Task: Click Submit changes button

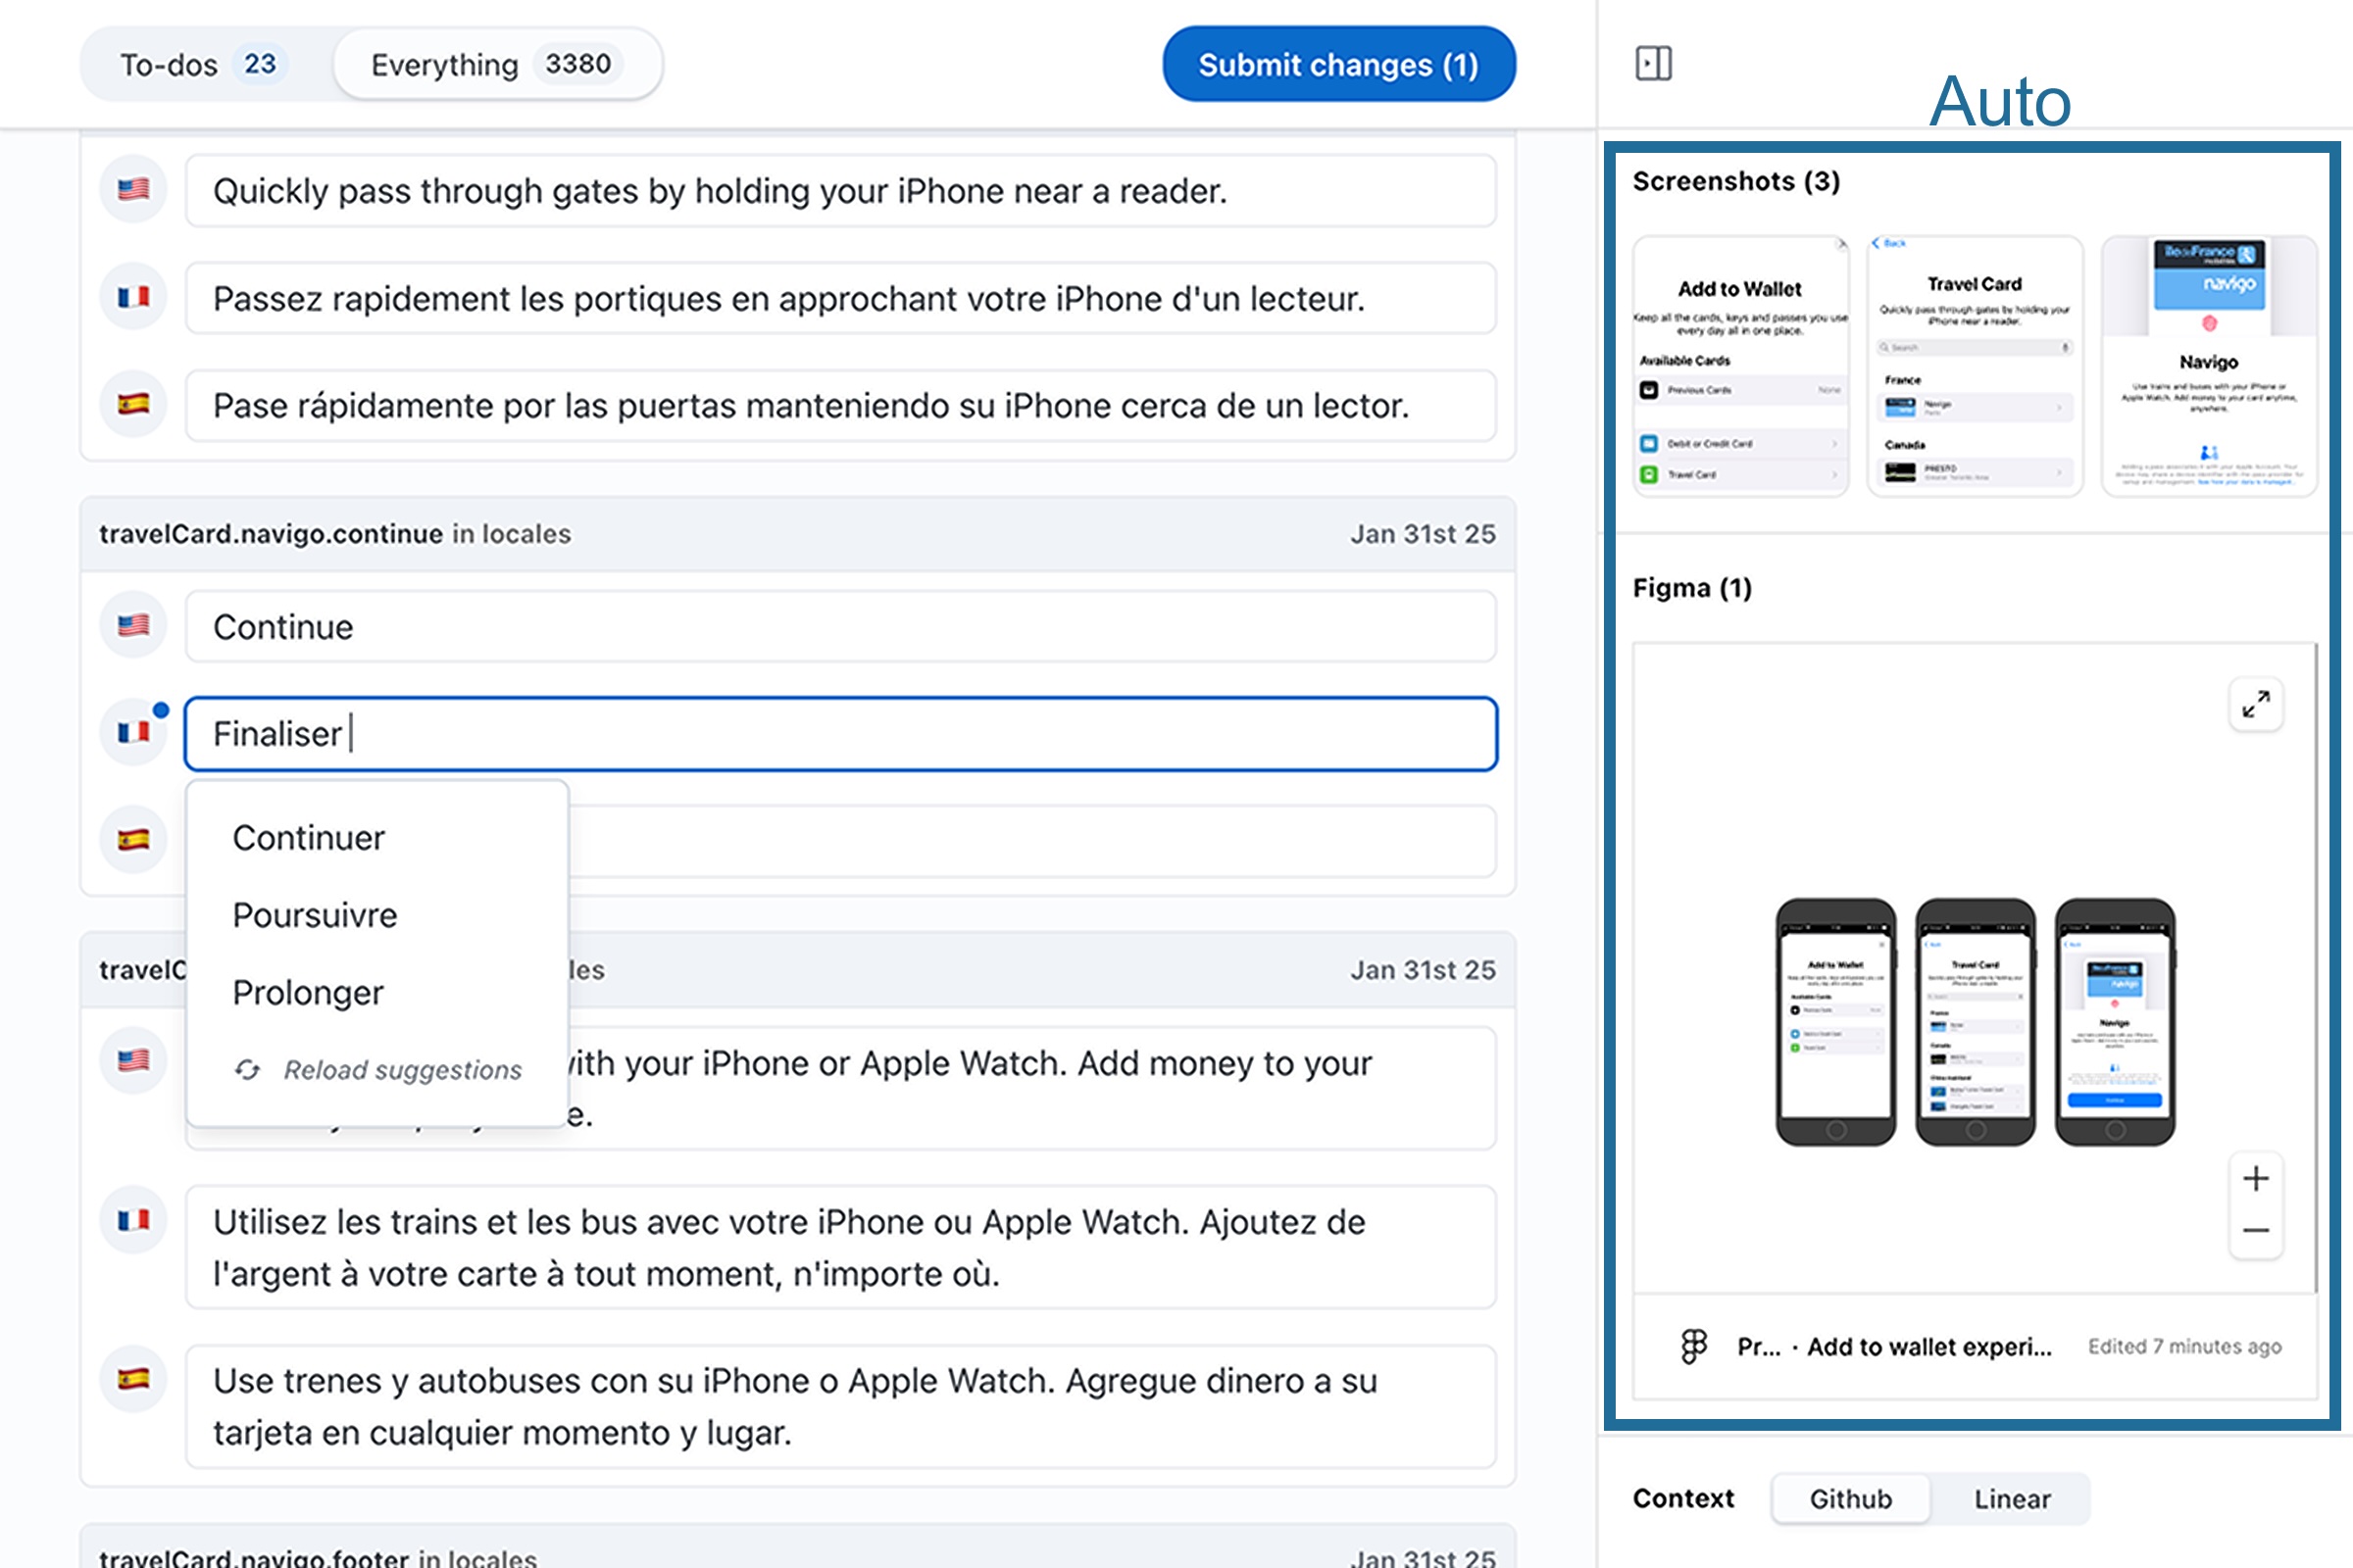Action: [x=1337, y=65]
